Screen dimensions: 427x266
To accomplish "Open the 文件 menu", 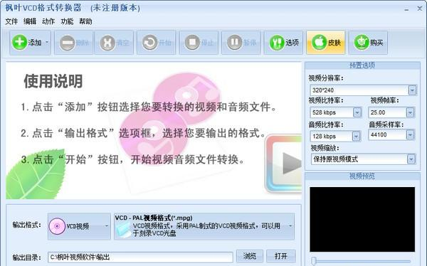I will [11, 21].
